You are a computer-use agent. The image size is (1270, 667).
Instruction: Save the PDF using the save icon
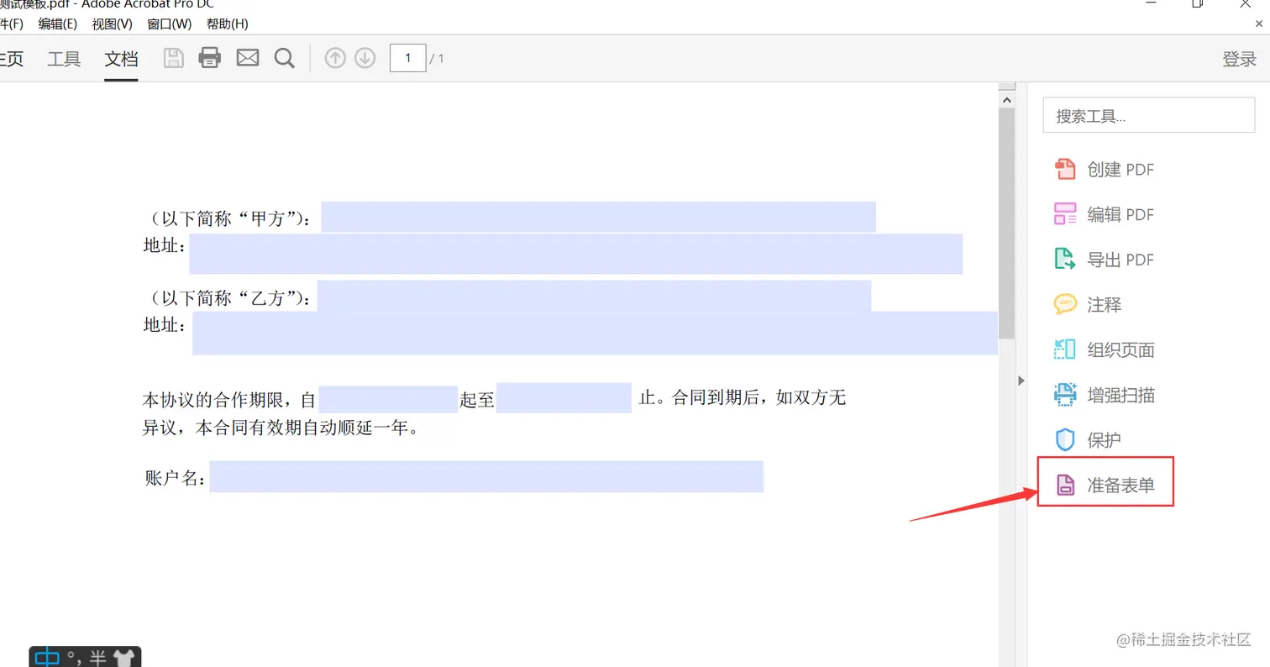(x=173, y=57)
